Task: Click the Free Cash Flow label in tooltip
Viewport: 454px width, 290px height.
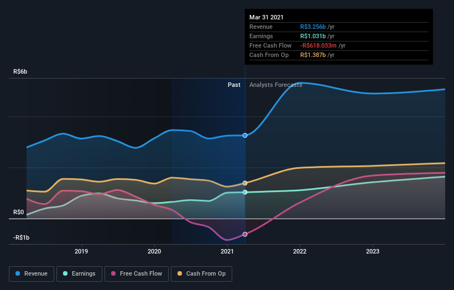Action: click(x=270, y=45)
